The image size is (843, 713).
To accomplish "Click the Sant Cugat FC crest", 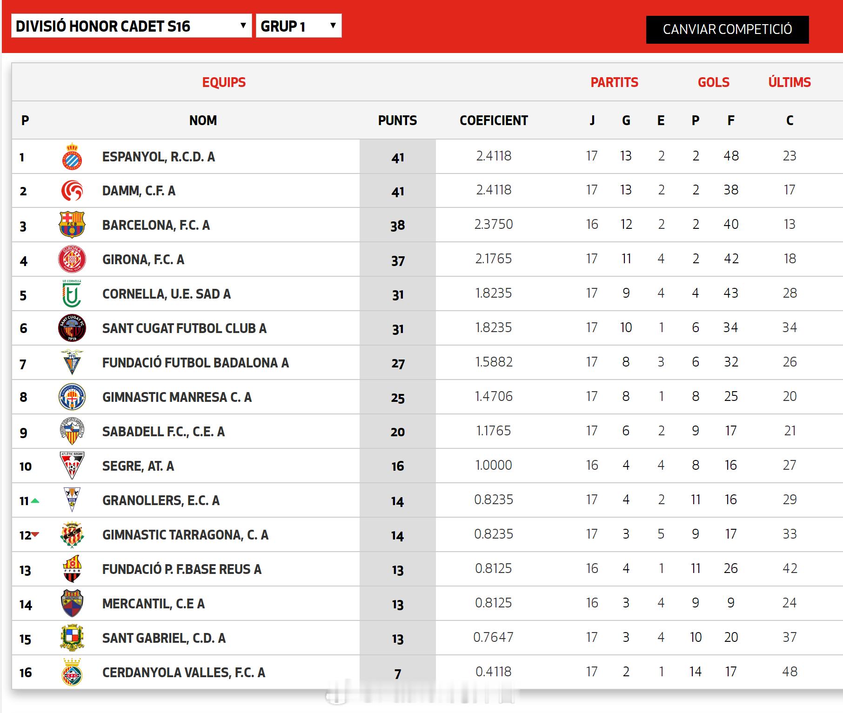I will pos(72,328).
